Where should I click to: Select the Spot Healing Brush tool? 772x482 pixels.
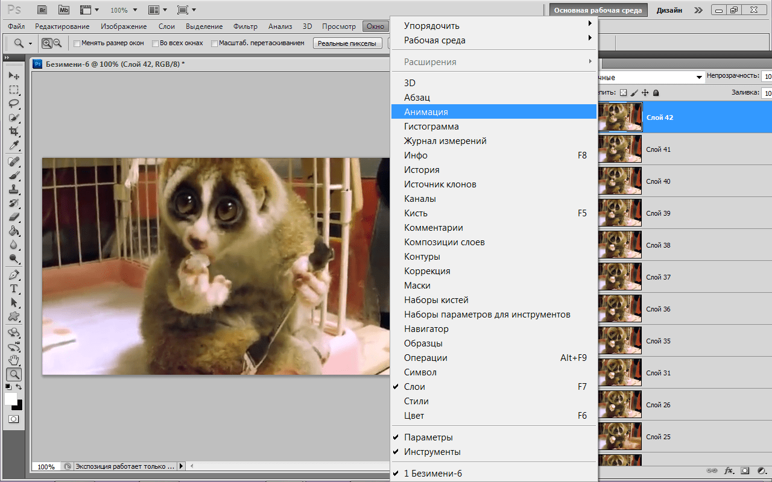click(x=13, y=161)
